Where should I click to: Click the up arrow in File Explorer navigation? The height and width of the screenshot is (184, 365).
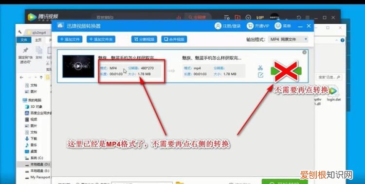click(41, 77)
